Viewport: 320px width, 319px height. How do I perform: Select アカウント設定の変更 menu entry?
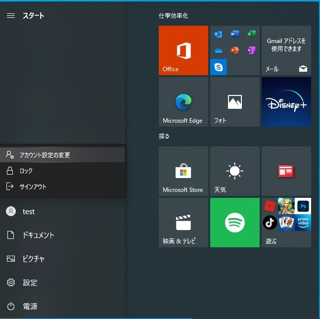pyautogui.click(x=62, y=155)
